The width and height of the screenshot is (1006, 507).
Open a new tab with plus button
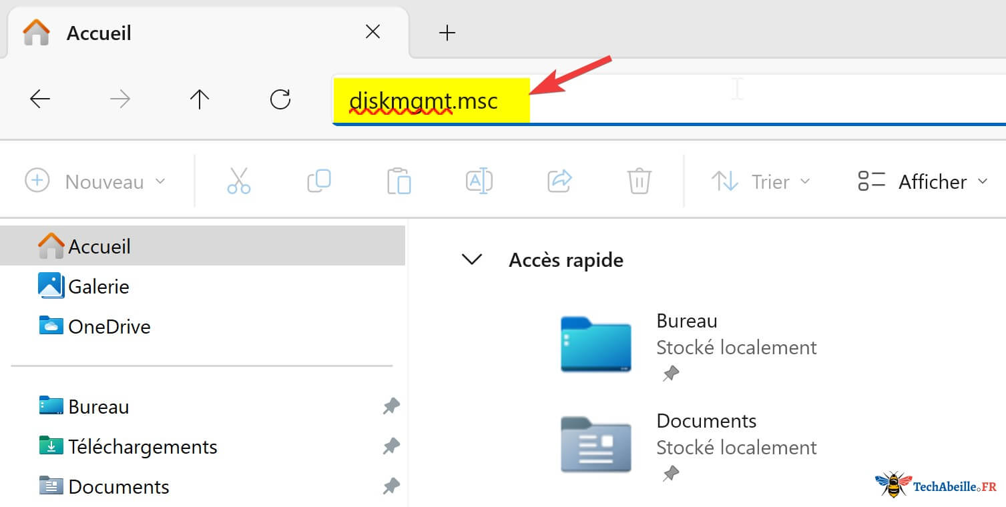pyautogui.click(x=447, y=33)
